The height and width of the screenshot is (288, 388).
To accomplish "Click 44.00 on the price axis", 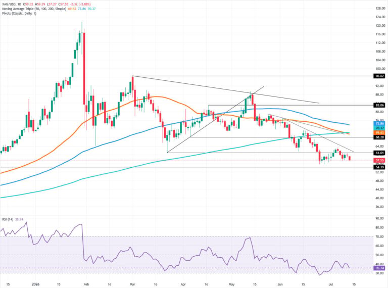I will point(380,189).
